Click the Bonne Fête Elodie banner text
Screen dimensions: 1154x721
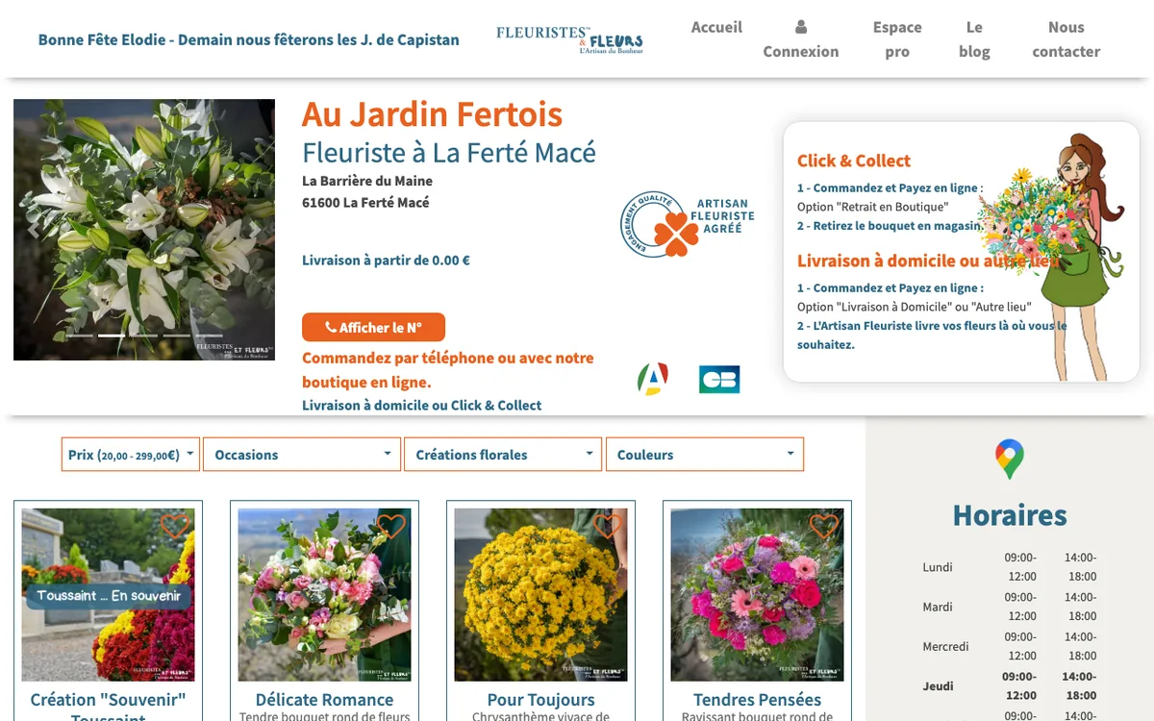click(248, 39)
